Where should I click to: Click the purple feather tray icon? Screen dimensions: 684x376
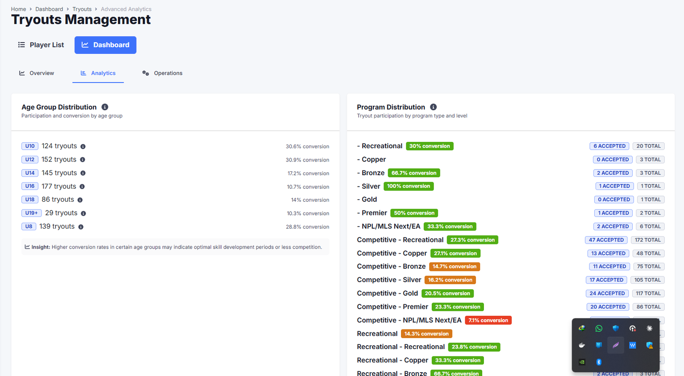click(616, 345)
